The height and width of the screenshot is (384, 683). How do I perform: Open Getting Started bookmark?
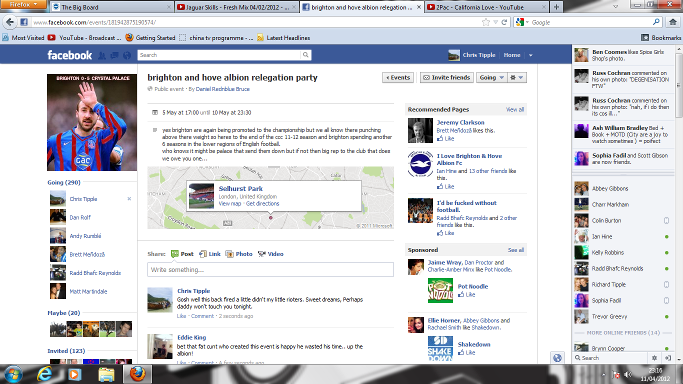point(150,37)
